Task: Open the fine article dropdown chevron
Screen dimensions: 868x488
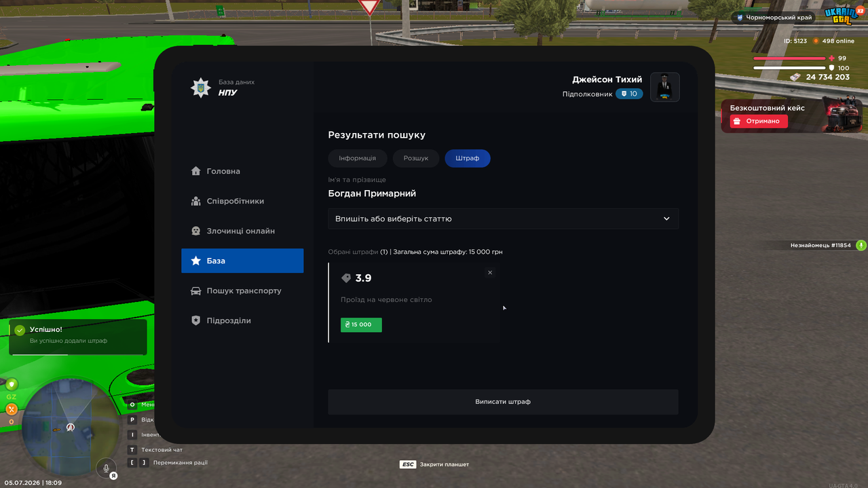Action: pos(666,219)
